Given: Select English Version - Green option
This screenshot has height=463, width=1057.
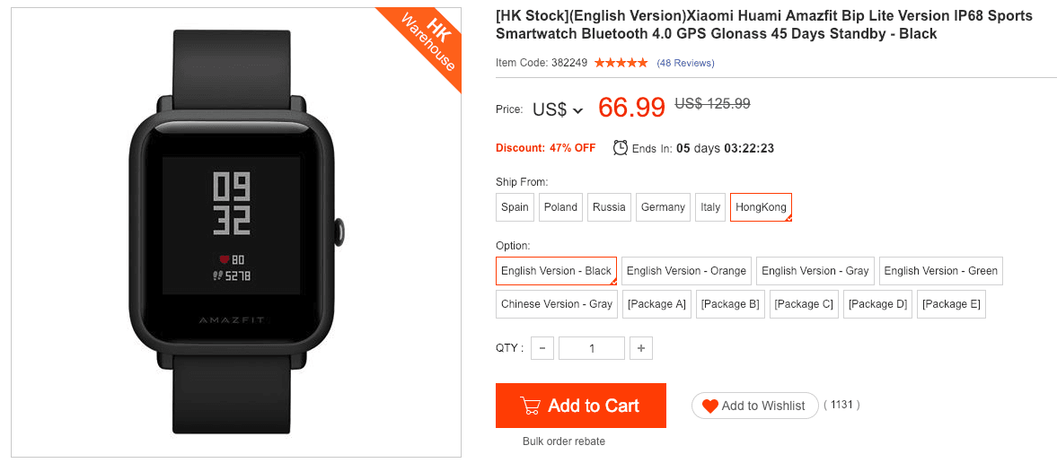Looking at the screenshot, I should click(940, 271).
